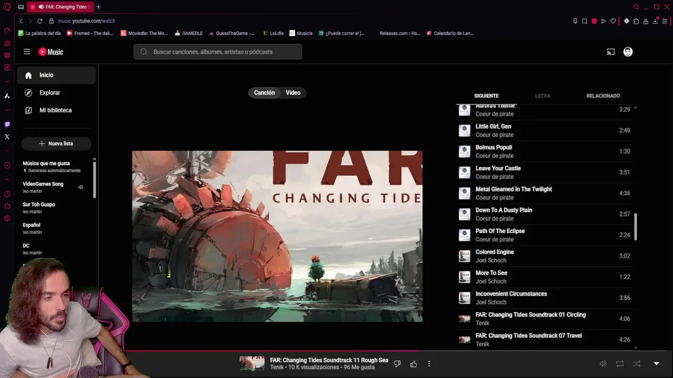673x378 pixels.
Task: Open the Framed bookmark
Action: 90,33
